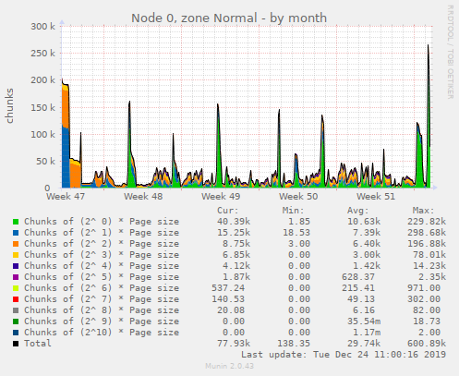Click the black swatch for Total

[16, 344]
